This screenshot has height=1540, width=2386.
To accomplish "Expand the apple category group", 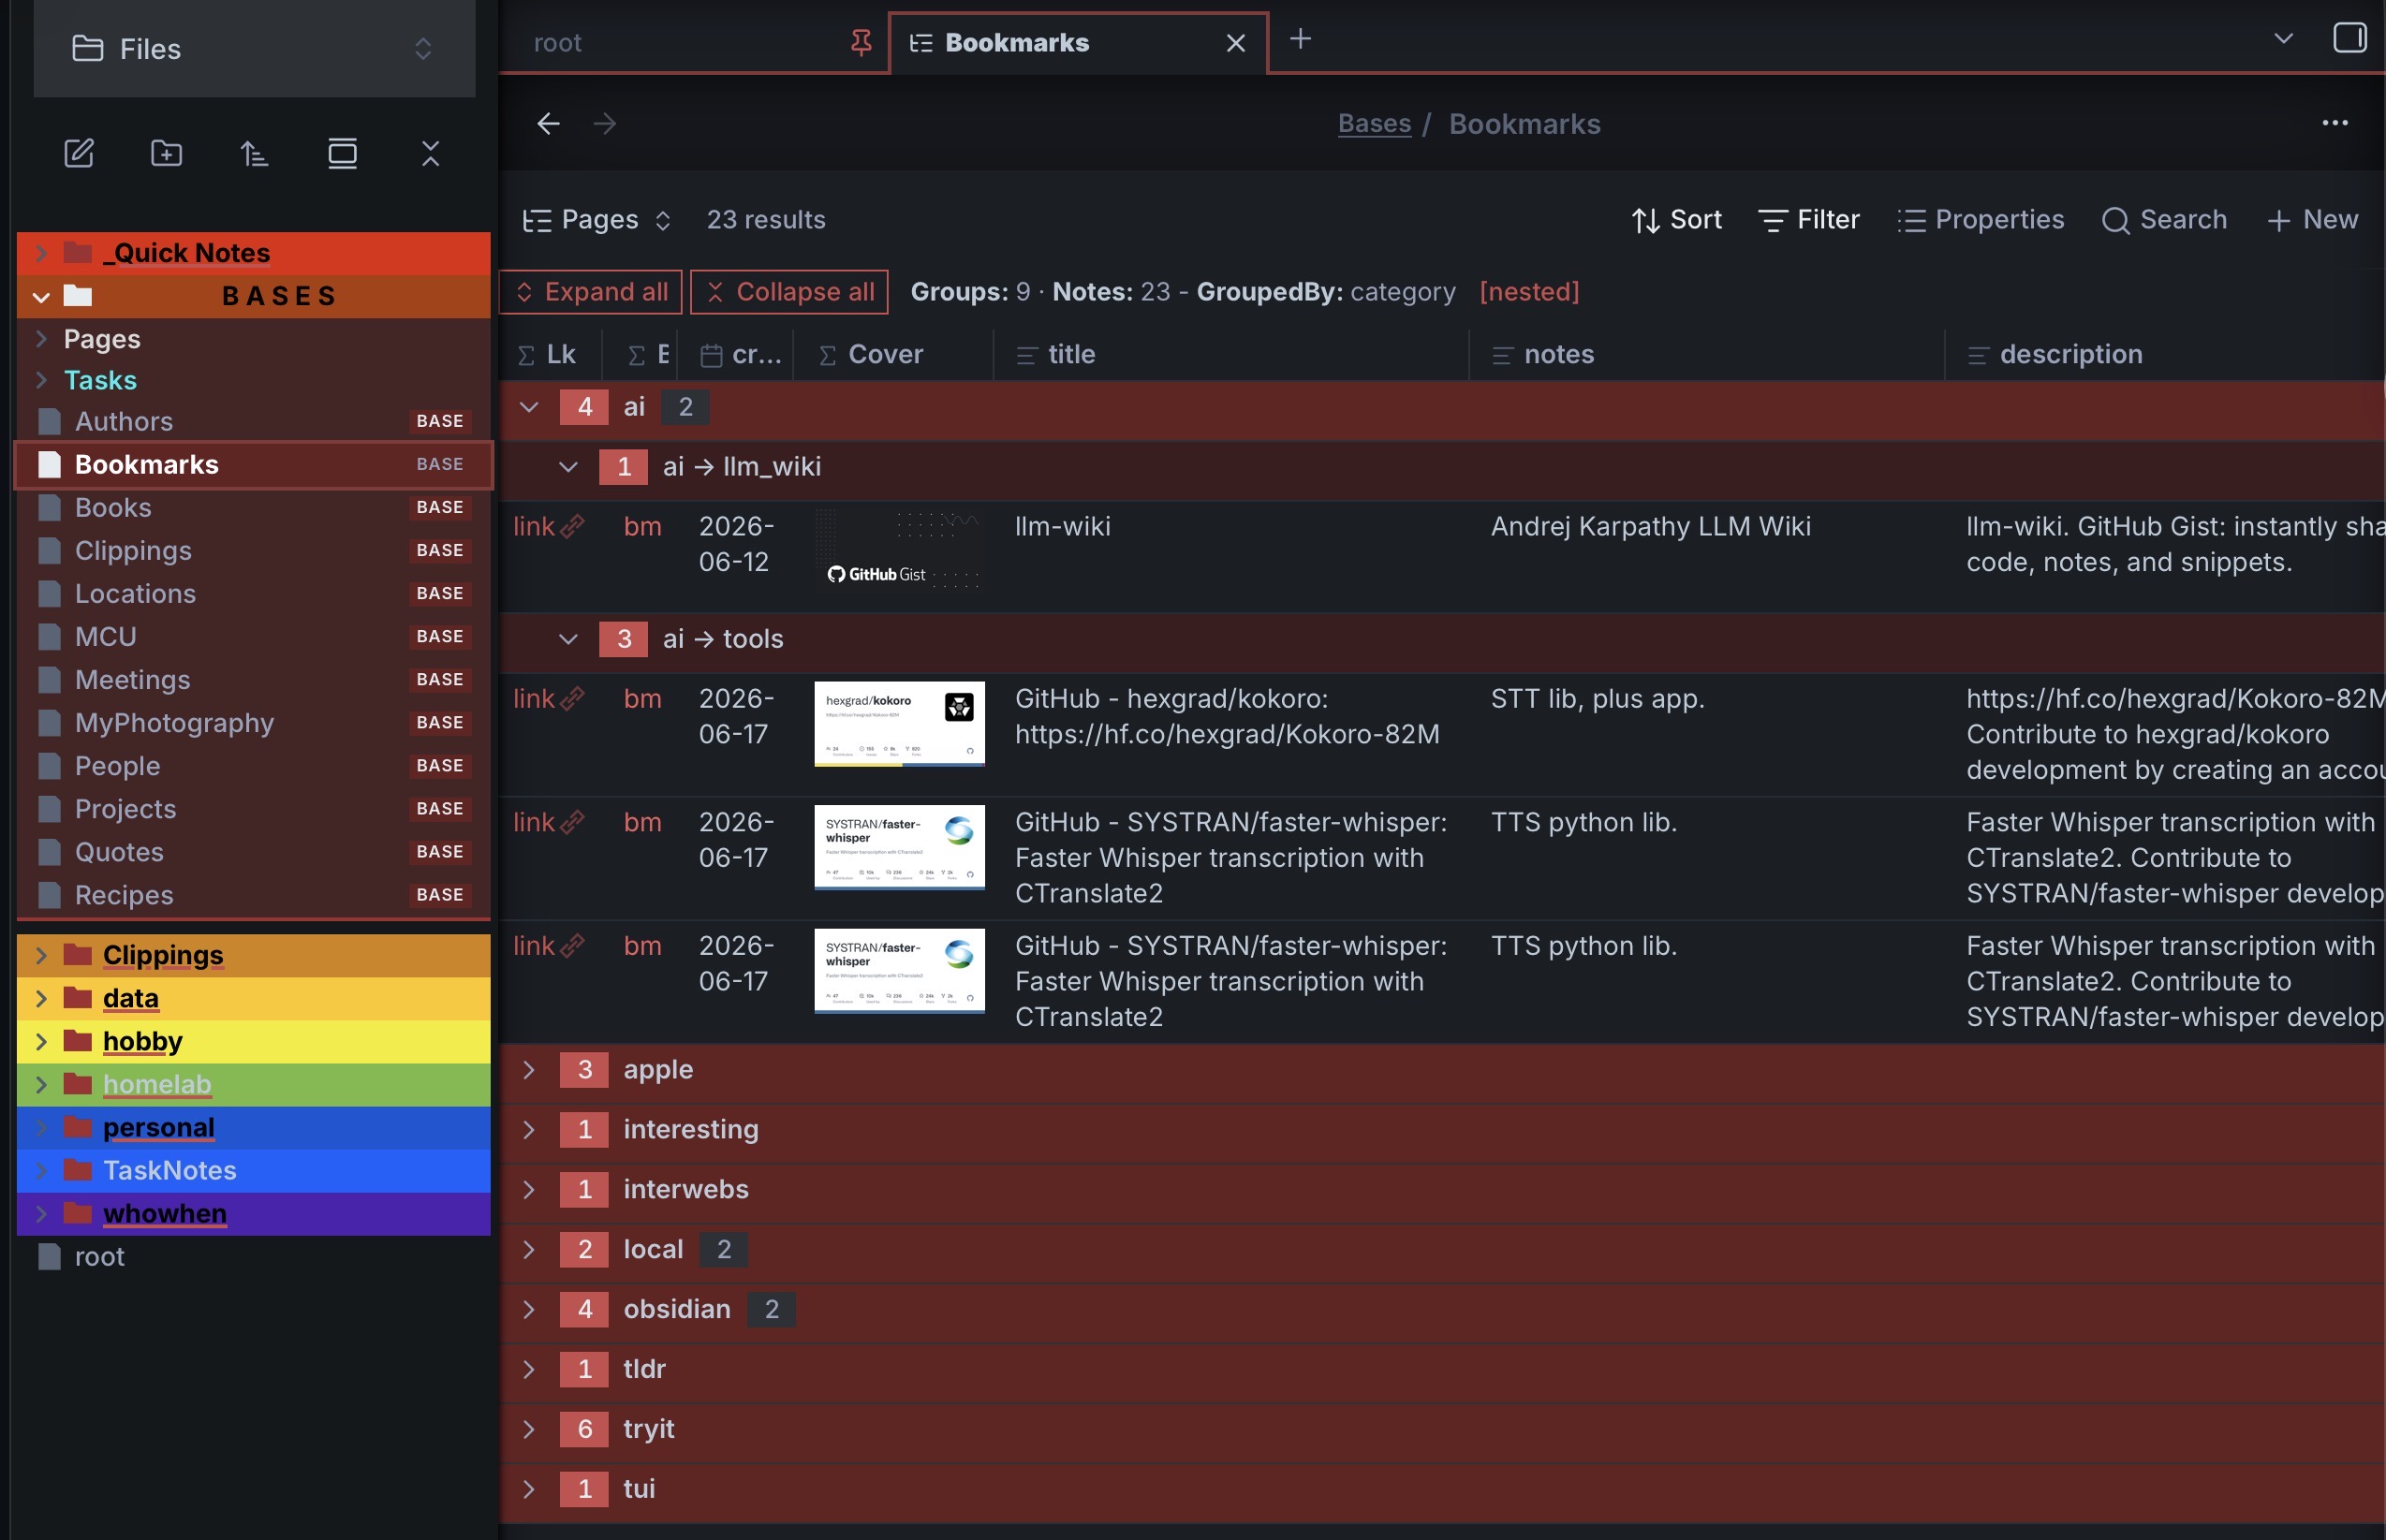I will (529, 1069).
